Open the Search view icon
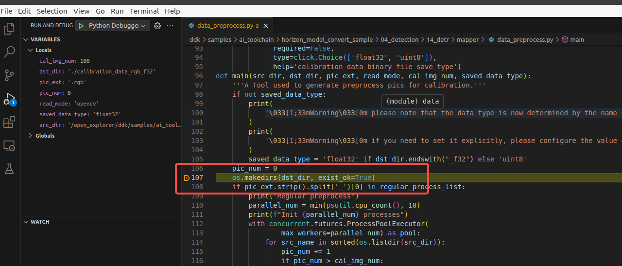 (x=9, y=52)
